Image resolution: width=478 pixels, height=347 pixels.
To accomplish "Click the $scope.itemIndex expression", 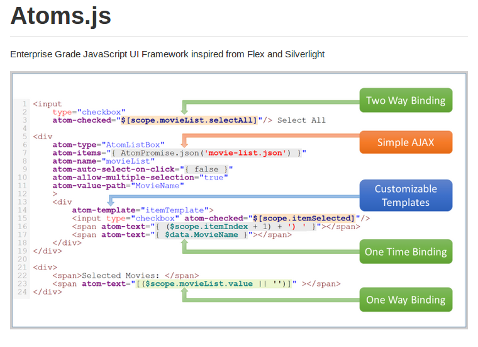I will 209,227.
